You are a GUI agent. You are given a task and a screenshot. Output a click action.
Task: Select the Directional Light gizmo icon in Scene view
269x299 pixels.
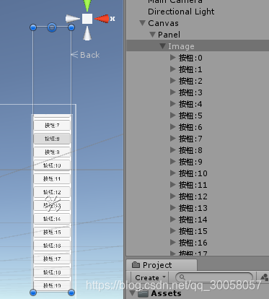point(53,203)
